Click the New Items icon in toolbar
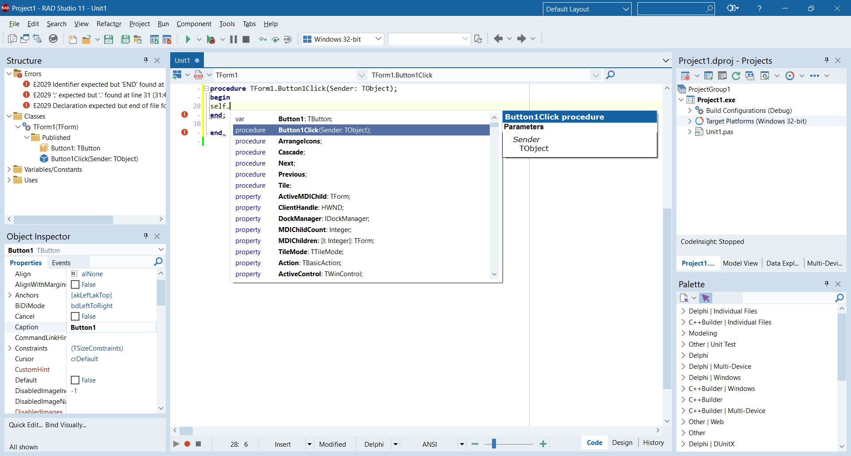This screenshot has width=851, height=456. (x=72, y=39)
